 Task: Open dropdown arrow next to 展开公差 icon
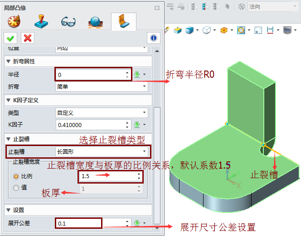(x=144, y=223)
